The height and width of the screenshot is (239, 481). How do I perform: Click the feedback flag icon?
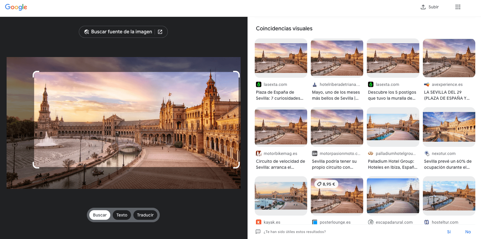tap(258, 232)
